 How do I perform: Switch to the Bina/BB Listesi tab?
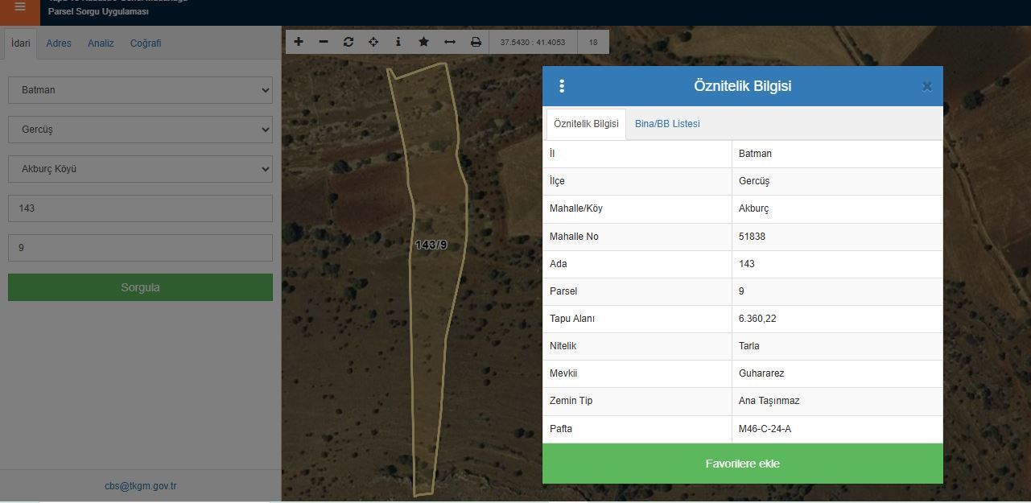[x=667, y=124]
